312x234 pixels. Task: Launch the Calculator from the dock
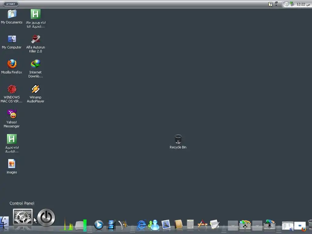[x=190, y=225]
